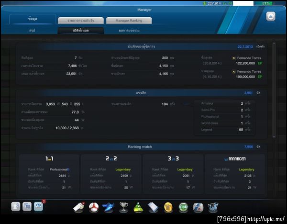
Task: Click the green EP currency icon beside 227,914
Action: 205,3
